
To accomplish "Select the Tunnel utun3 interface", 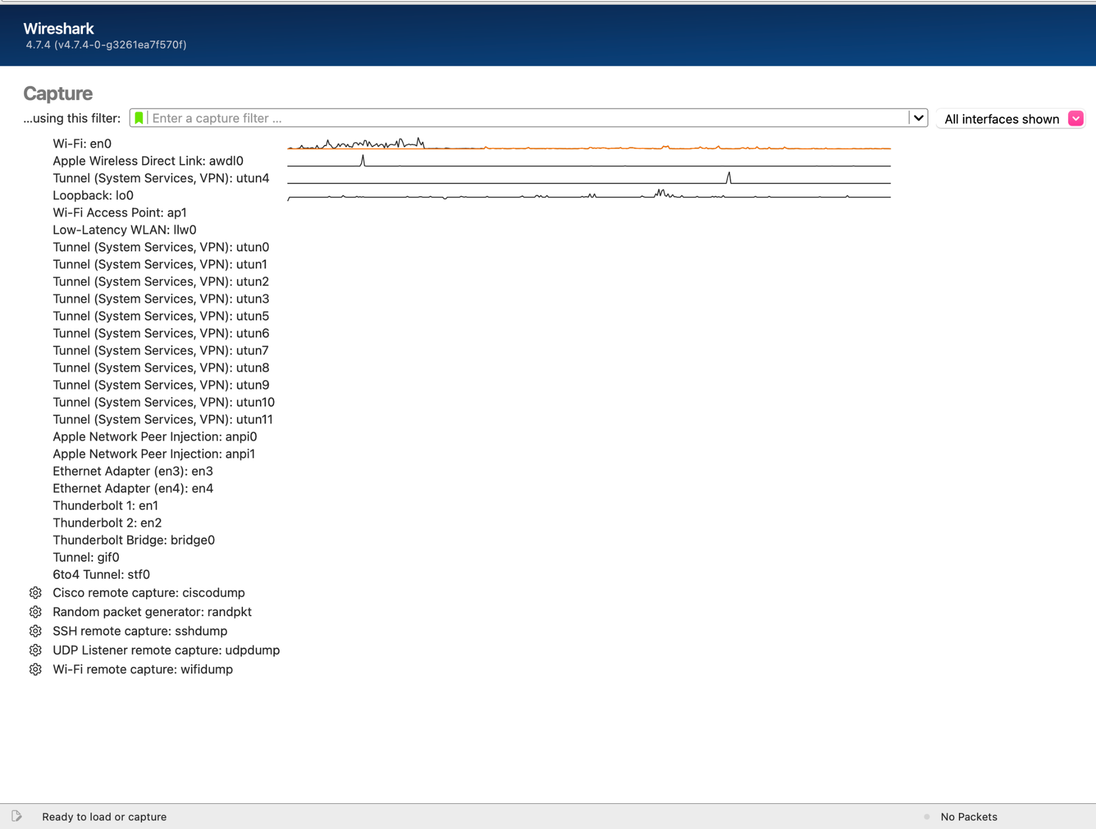I will (x=161, y=299).
